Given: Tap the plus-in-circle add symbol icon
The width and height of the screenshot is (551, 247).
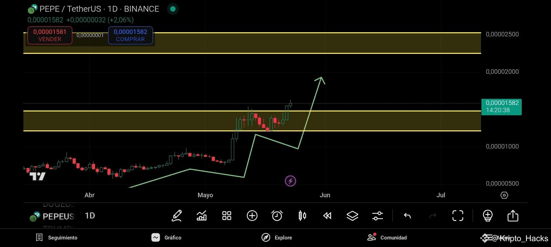Looking at the screenshot, I should pos(252,216).
